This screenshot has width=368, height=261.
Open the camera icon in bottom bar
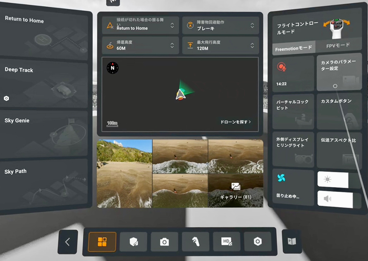(164, 242)
